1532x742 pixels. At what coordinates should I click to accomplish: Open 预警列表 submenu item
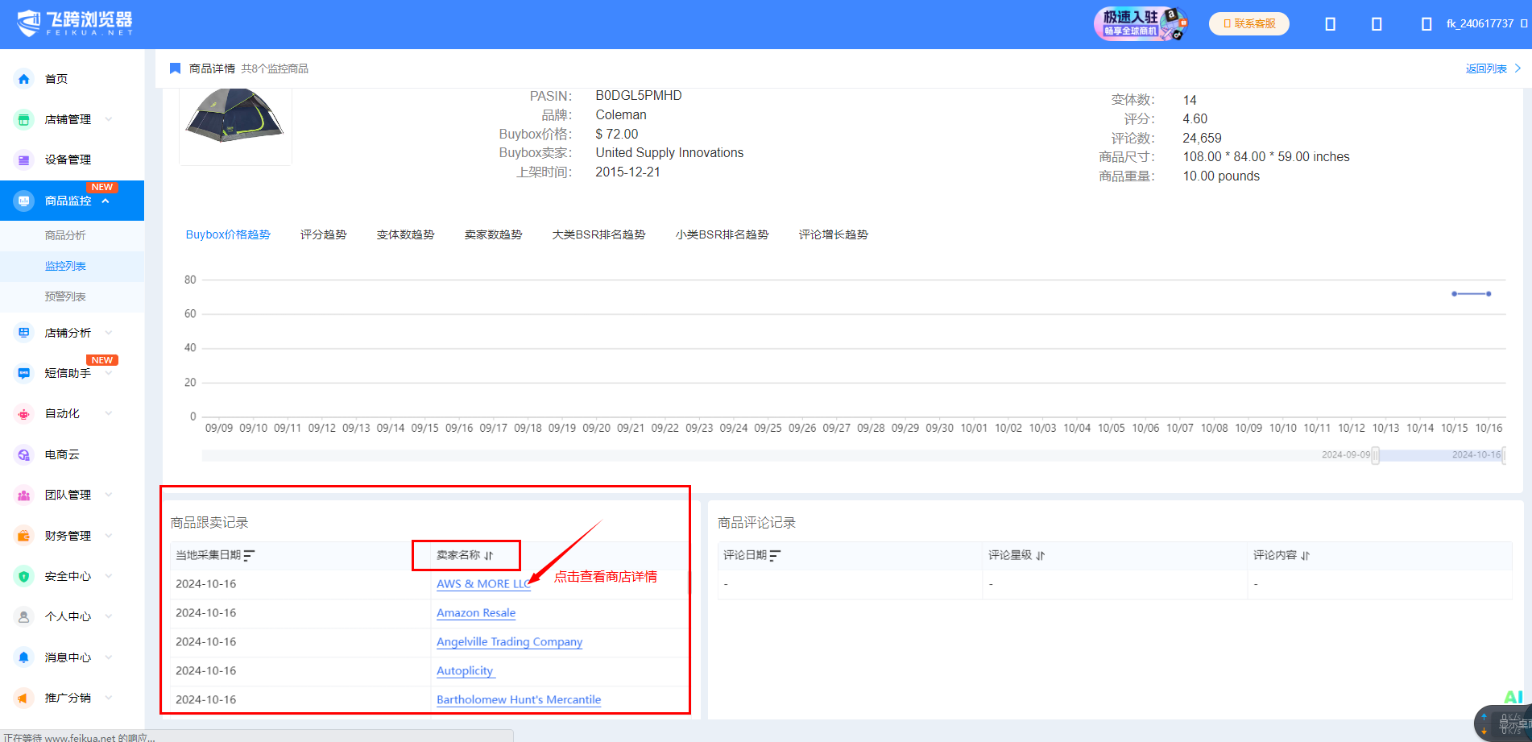(x=65, y=296)
